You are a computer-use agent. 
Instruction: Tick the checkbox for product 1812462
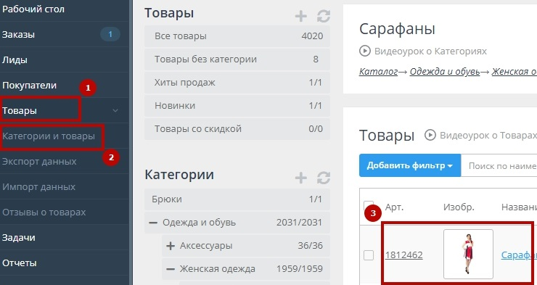(x=369, y=255)
